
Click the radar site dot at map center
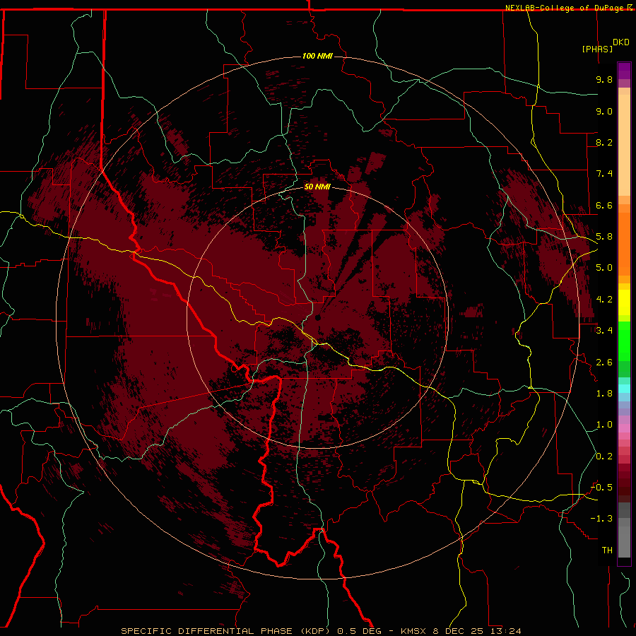[319, 317]
